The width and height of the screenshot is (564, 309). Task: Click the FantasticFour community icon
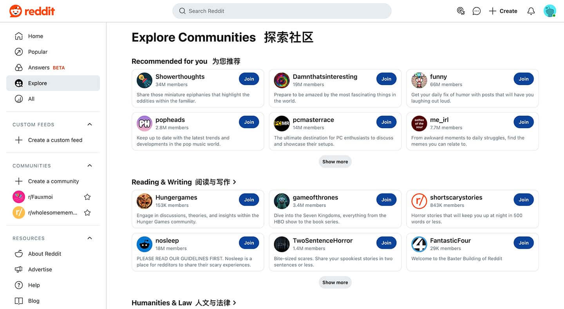click(419, 244)
